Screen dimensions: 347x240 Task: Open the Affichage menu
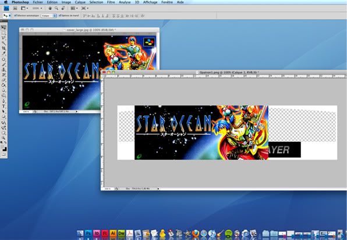150,2
